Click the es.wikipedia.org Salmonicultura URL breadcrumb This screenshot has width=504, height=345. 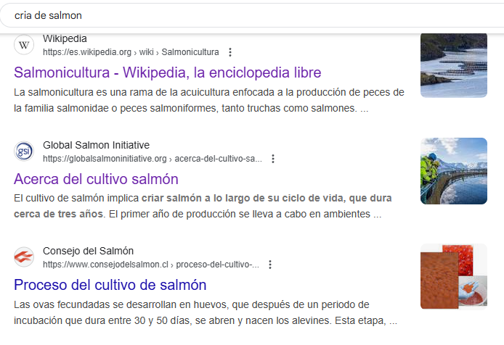point(131,52)
